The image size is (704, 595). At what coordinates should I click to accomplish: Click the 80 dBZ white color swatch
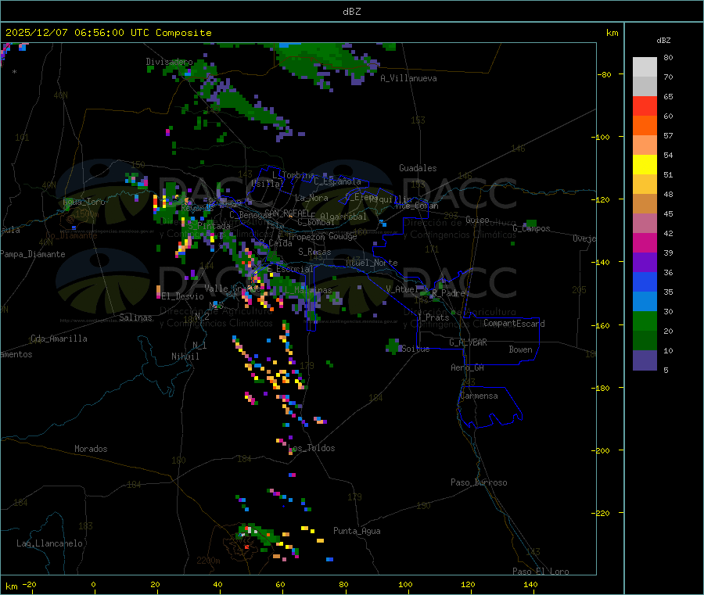tap(645, 67)
